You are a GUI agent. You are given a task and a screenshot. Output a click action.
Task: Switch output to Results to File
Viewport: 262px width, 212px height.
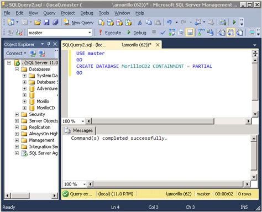(x=240, y=33)
